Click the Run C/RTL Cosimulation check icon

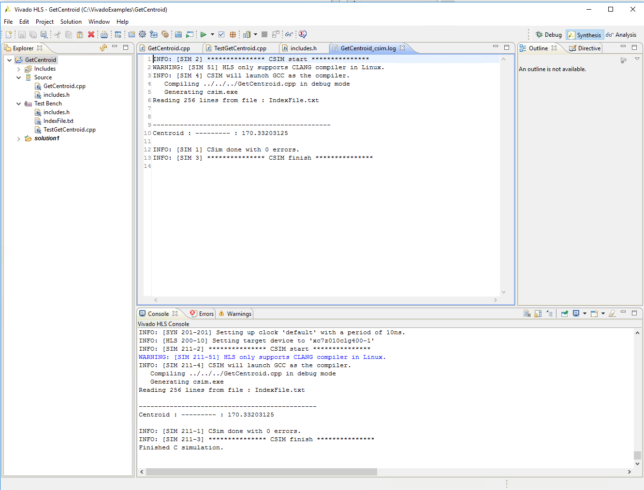[221, 34]
